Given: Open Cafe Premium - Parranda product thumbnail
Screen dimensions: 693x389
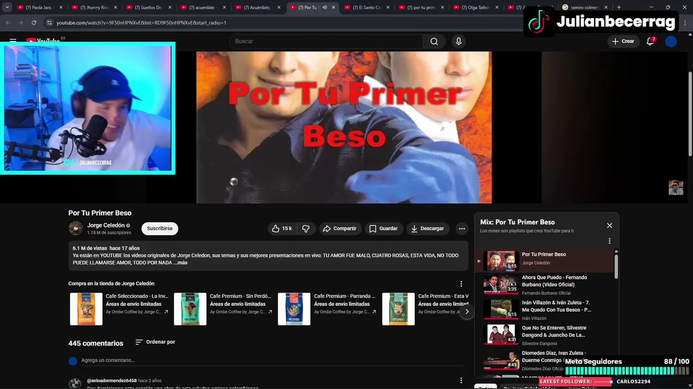Looking at the screenshot, I should [294, 309].
